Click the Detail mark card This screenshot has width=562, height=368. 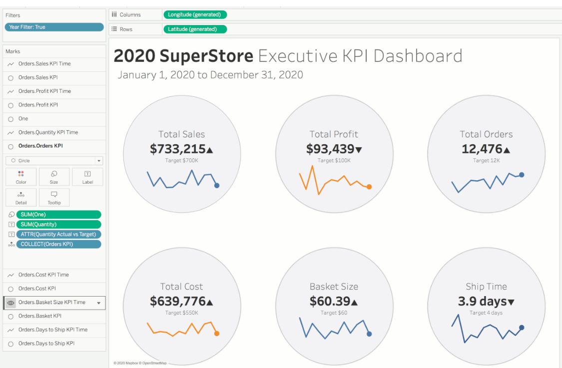coord(21,197)
